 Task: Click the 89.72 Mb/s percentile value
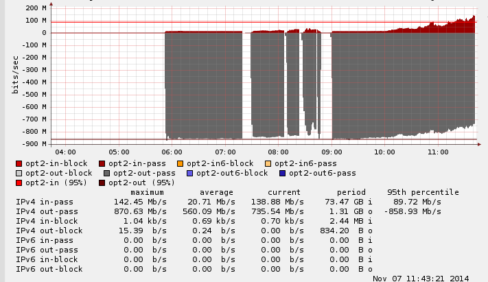point(417,202)
